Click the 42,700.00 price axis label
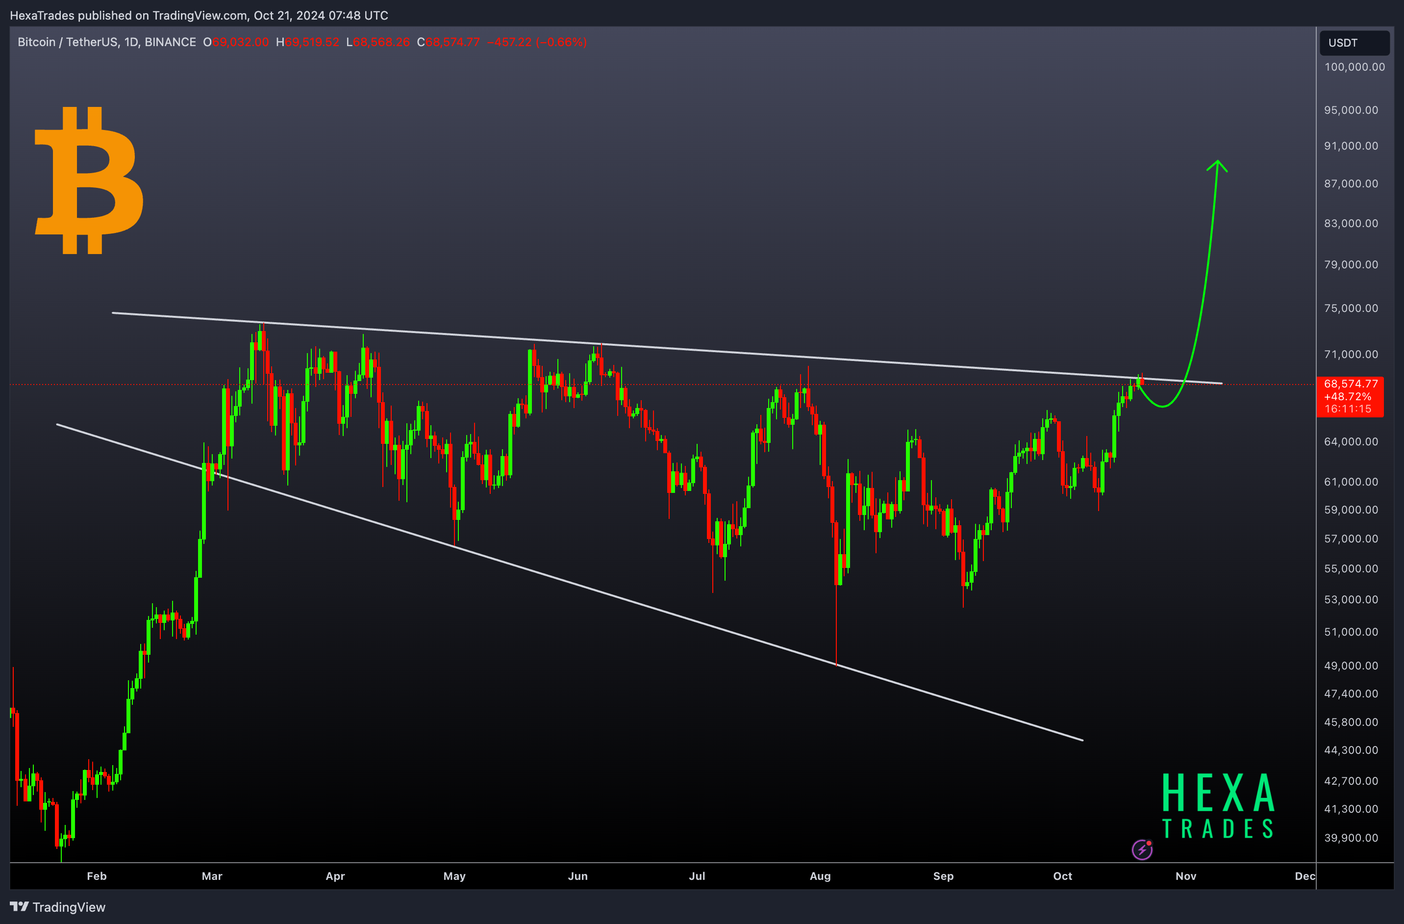The height and width of the screenshot is (924, 1404). (1351, 781)
